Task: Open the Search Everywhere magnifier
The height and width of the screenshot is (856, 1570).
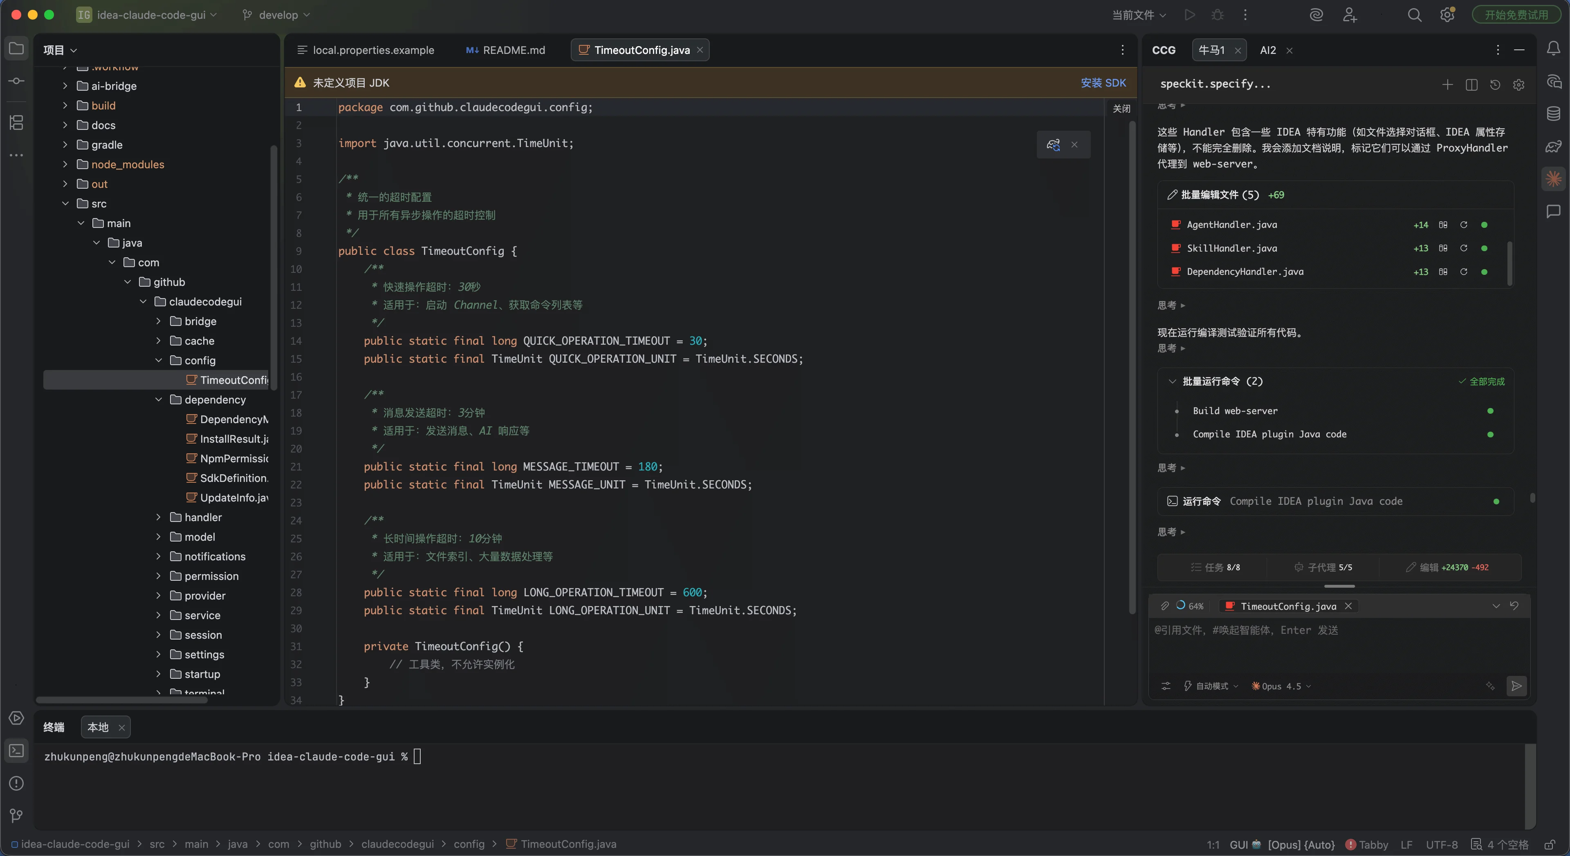Action: tap(1415, 15)
